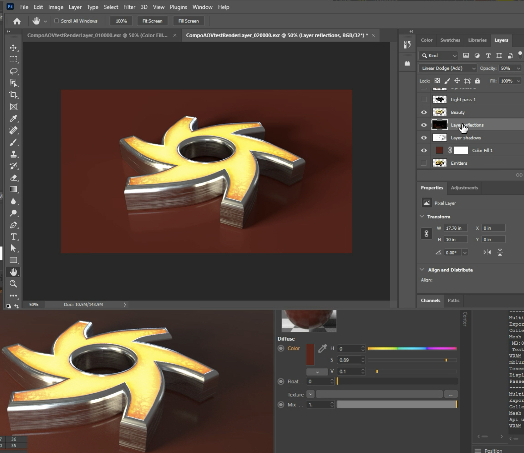Select the Rectangular Marquee tool

point(13,59)
